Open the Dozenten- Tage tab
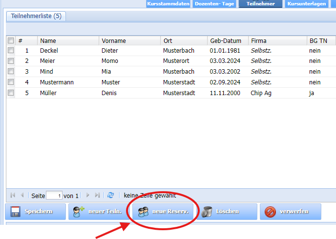 [214, 4]
